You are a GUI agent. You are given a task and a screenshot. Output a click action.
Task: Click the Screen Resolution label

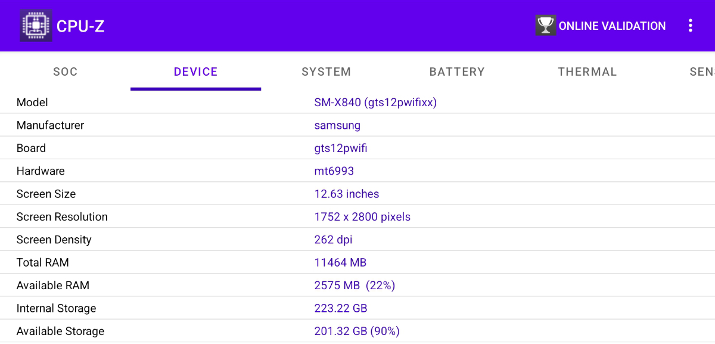click(62, 217)
